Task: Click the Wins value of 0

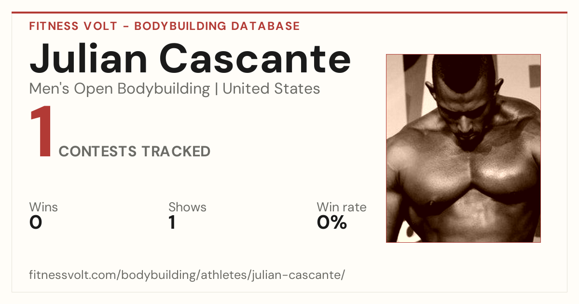Action: pos(36,222)
